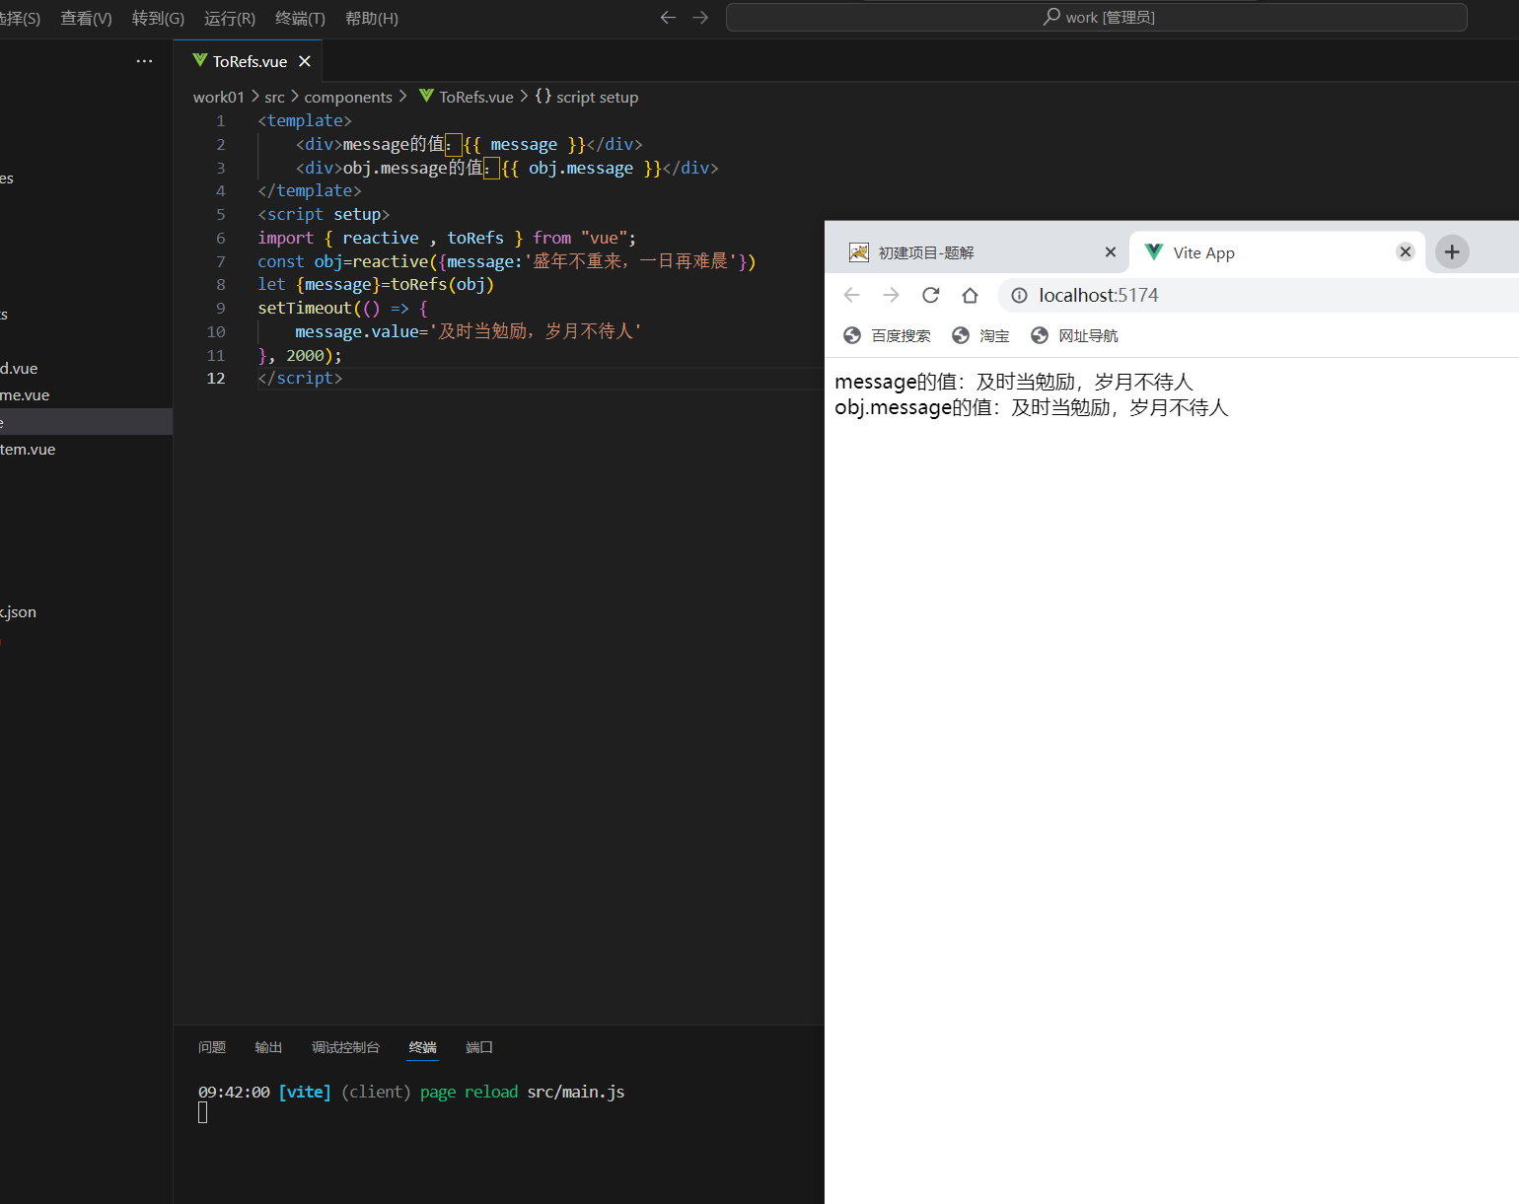Viewport: 1519px width, 1204px height.
Task: Click the Vue icon on ToRefs.vue tab
Action: [x=200, y=61]
